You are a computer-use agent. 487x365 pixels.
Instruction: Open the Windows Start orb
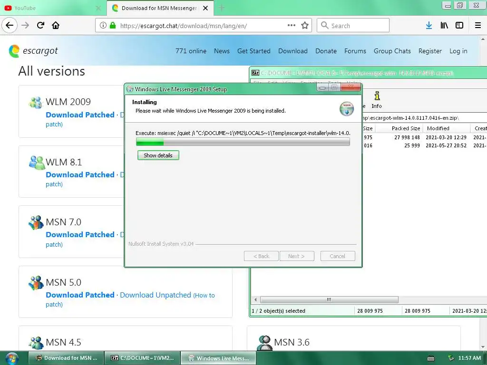(x=12, y=358)
